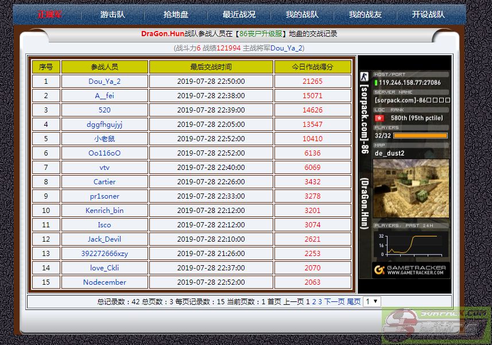The image size is (492, 345).
Task: Click the watermark logo in bottom-right corner
Action: coord(436,325)
